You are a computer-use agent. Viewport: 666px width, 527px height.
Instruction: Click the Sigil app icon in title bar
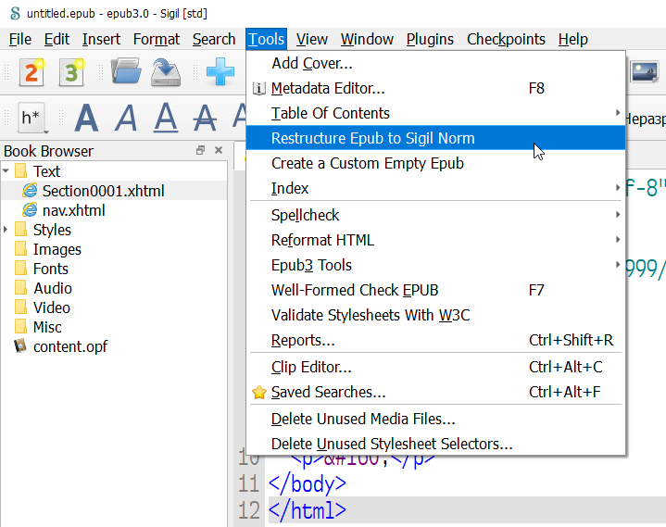[15, 13]
